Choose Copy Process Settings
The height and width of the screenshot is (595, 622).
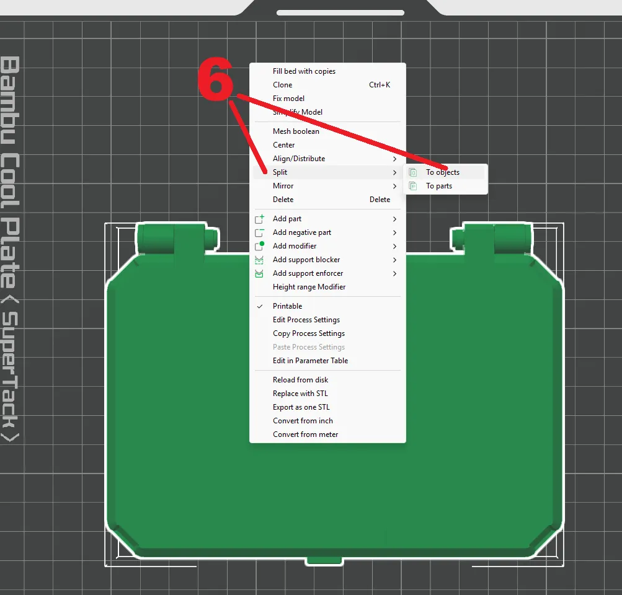coord(327,333)
